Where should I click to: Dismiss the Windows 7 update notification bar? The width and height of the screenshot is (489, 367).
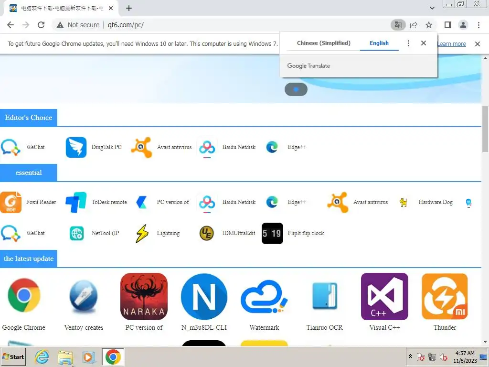477,44
